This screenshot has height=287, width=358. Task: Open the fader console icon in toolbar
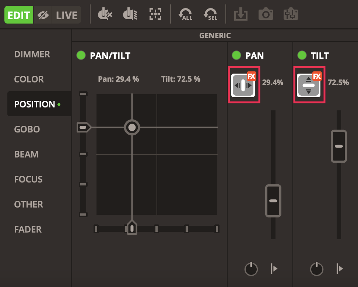tap(291, 14)
